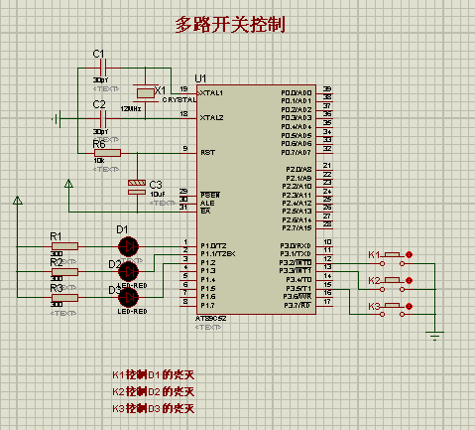The width and height of the screenshot is (475, 430).
Task: Click the C3 10uF capacitor
Action: (137, 188)
